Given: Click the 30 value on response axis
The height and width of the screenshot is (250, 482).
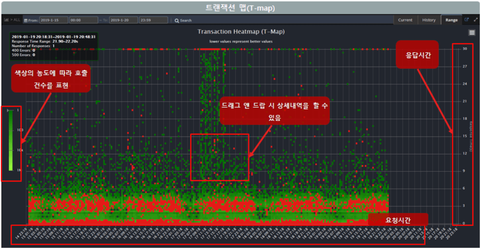Looking at the screenshot, I should [x=464, y=49].
